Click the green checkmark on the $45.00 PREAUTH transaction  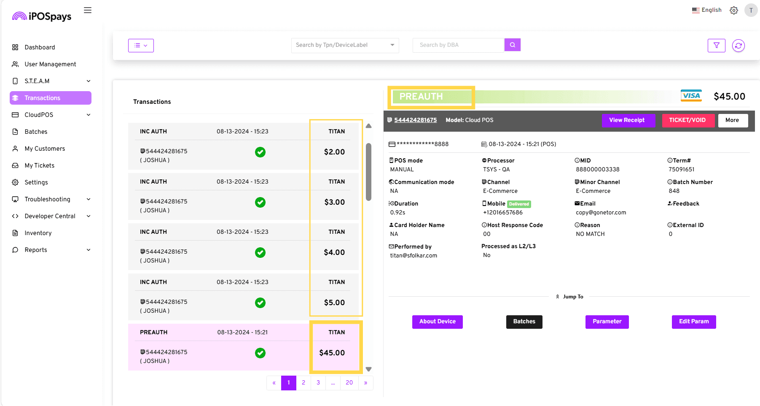260,353
